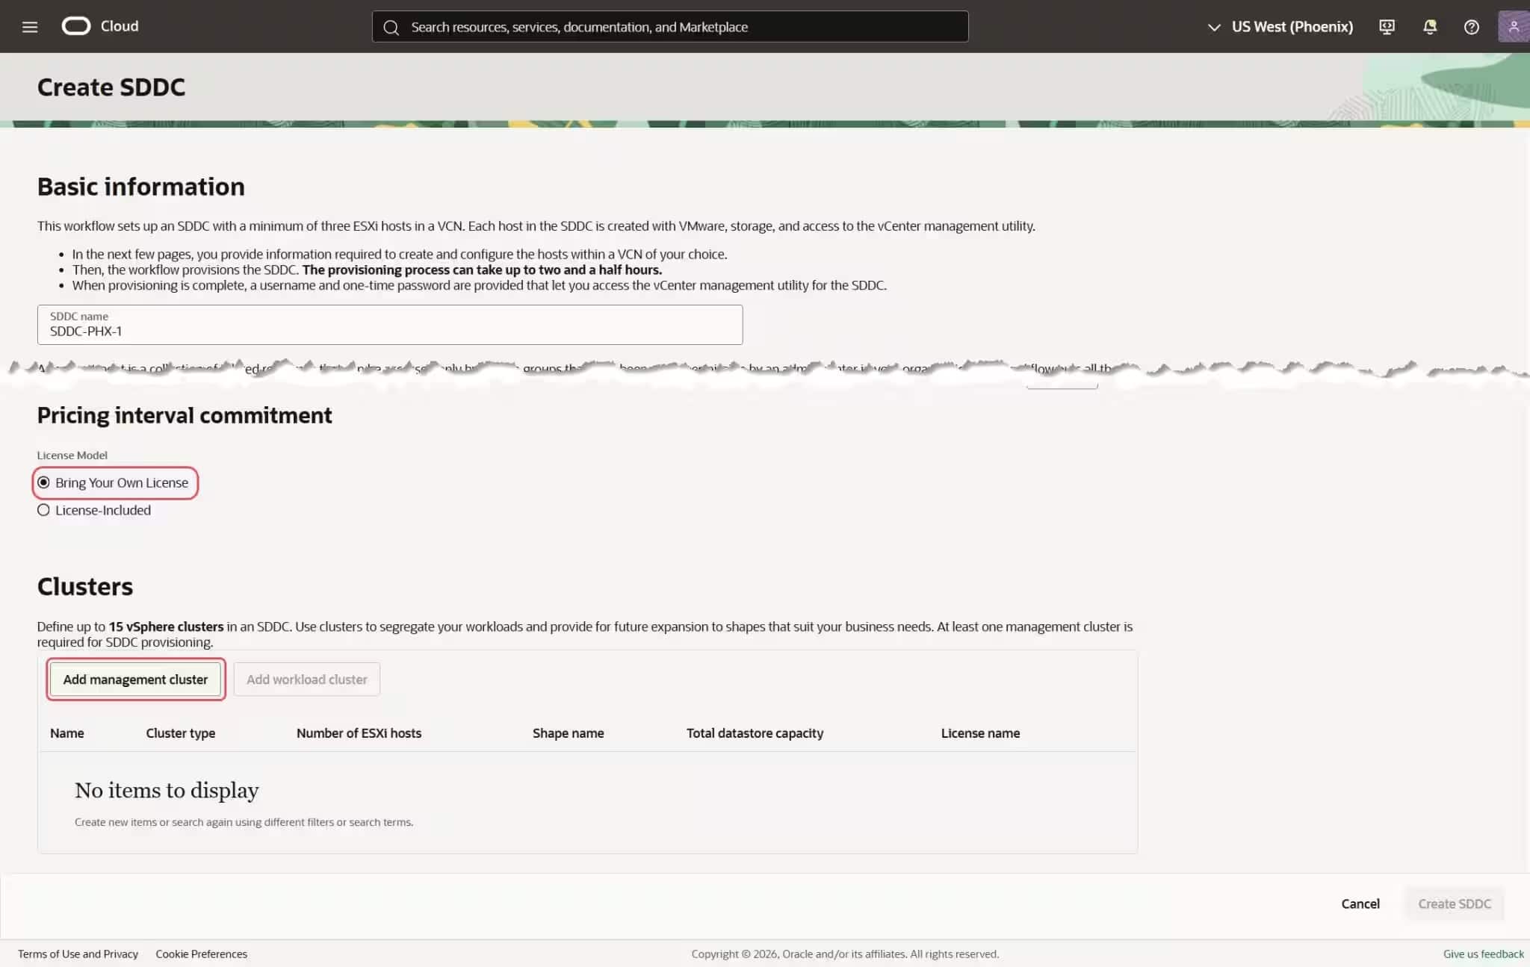Open the navigation hamburger menu
Screen dimensions: 1530x967
(x=29, y=26)
